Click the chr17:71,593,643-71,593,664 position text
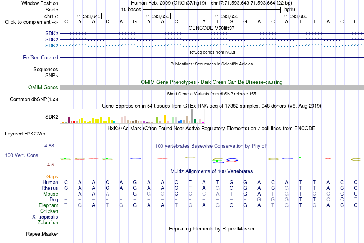The height and width of the screenshot is (243, 364). pyautogui.click(x=243, y=3)
